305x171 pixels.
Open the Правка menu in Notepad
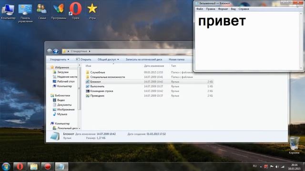[211, 9]
